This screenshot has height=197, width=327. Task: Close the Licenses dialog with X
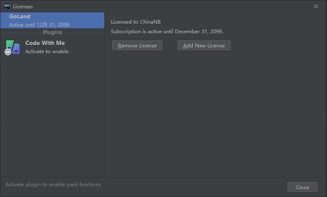(x=316, y=6)
